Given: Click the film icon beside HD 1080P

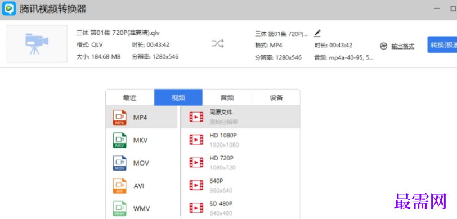Looking at the screenshot, I should (x=196, y=140).
